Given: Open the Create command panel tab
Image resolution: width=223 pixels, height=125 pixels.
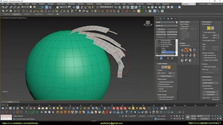Looking at the screenshot, I should point(157,18).
